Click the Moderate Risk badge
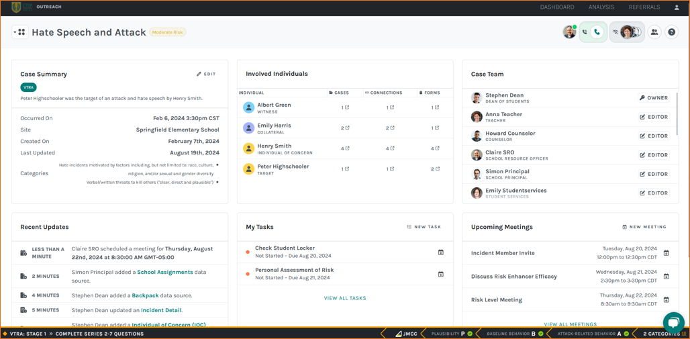Image resolution: width=690 pixels, height=339 pixels. (x=168, y=32)
